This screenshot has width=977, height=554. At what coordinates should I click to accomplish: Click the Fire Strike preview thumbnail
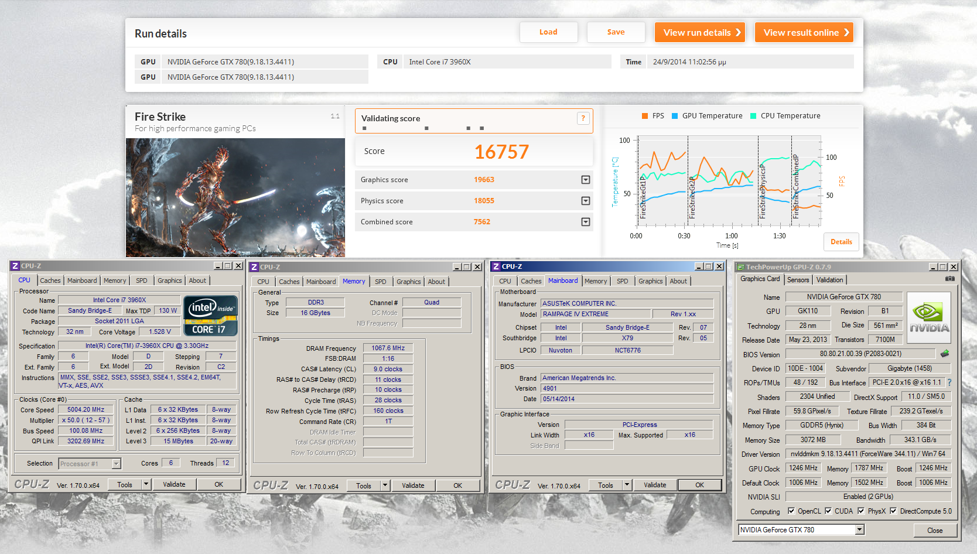235,197
